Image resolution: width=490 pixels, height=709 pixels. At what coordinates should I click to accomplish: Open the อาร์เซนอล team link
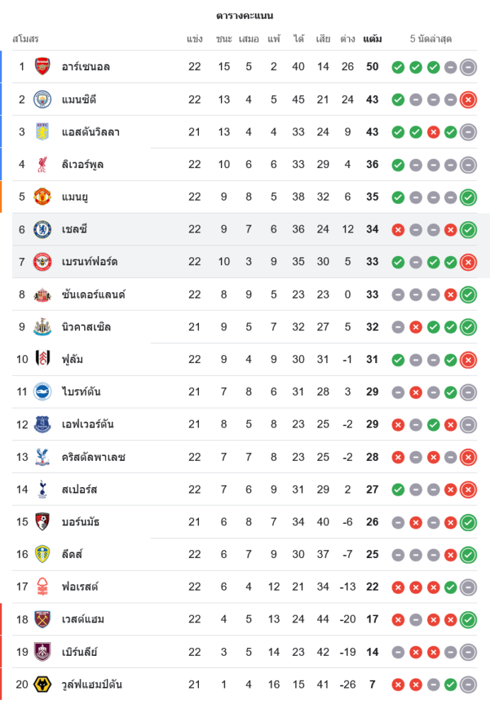(x=86, y=67)
